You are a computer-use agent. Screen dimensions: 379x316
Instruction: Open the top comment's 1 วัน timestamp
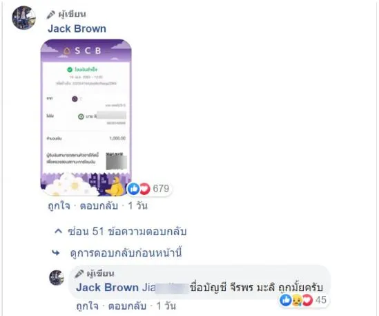tap(137, 206)
